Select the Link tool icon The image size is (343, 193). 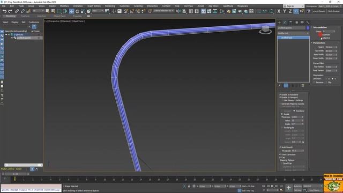(x=17, y=11)
